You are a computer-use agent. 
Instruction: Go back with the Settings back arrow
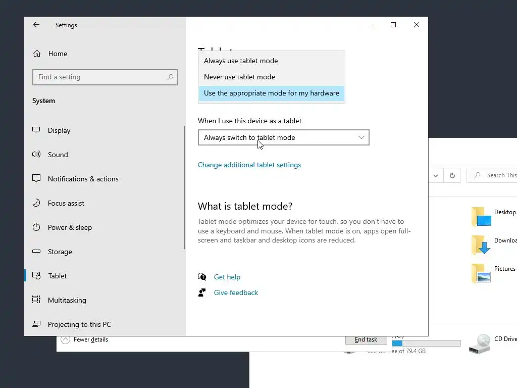pos(36,25)
